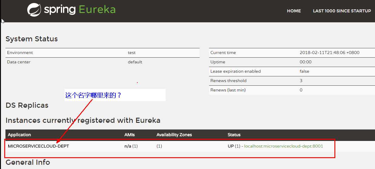Click the Spring leaf logo icon

point(34,10)
